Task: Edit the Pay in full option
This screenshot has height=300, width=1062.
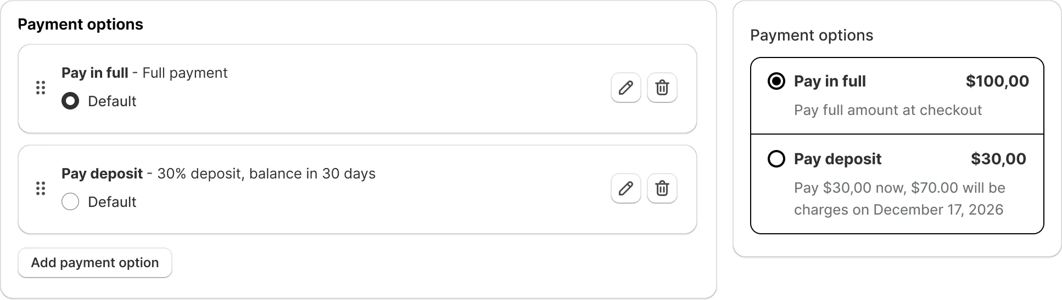Action: point(625,88)
